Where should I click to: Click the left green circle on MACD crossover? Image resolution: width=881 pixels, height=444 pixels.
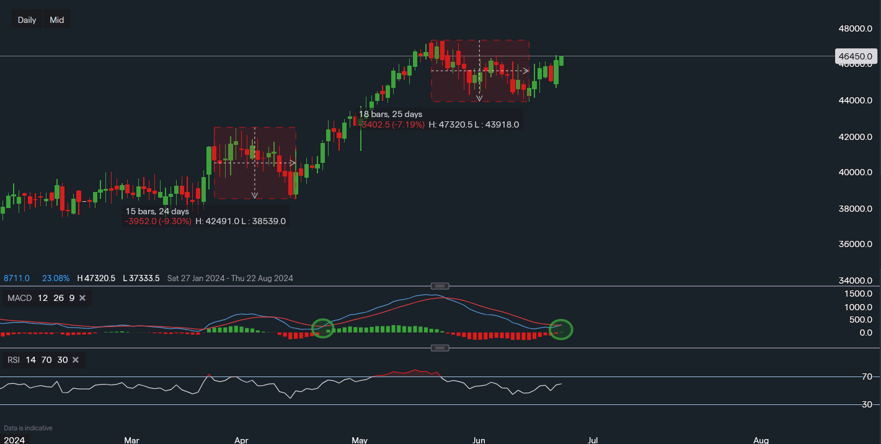coord(322,328)
